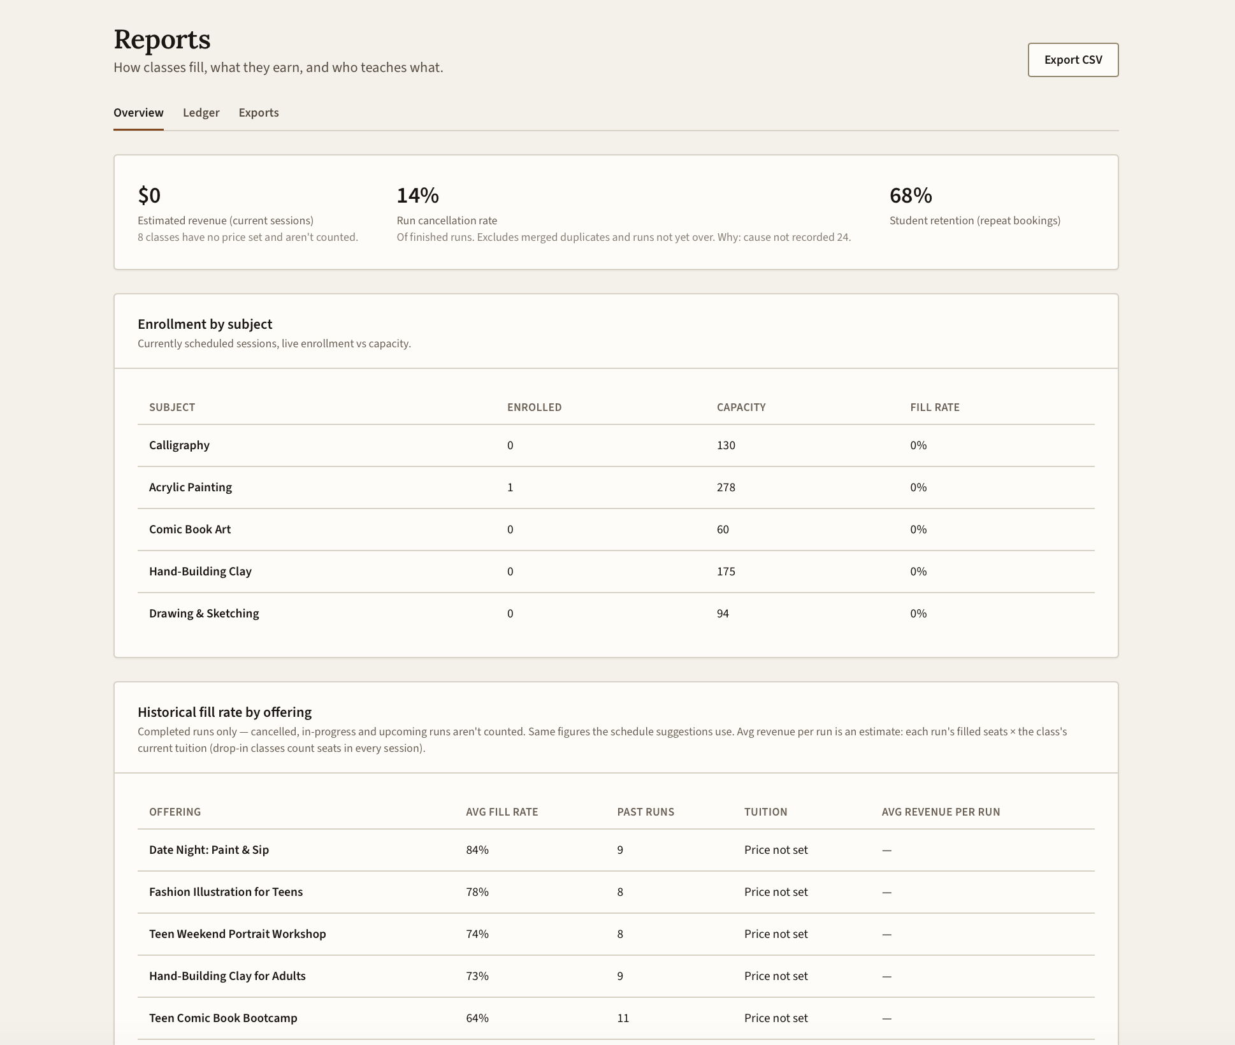Viewport: 1235px width, 1045px height.
Task: Click the Past Runs column header
Action: click(x=646, y=812)
